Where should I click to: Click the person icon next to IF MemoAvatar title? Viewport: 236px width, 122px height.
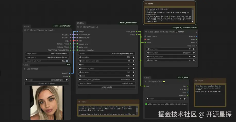pos(97,27)
